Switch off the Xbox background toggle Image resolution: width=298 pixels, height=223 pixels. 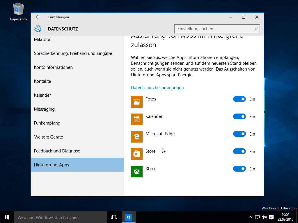pos(240,169)
